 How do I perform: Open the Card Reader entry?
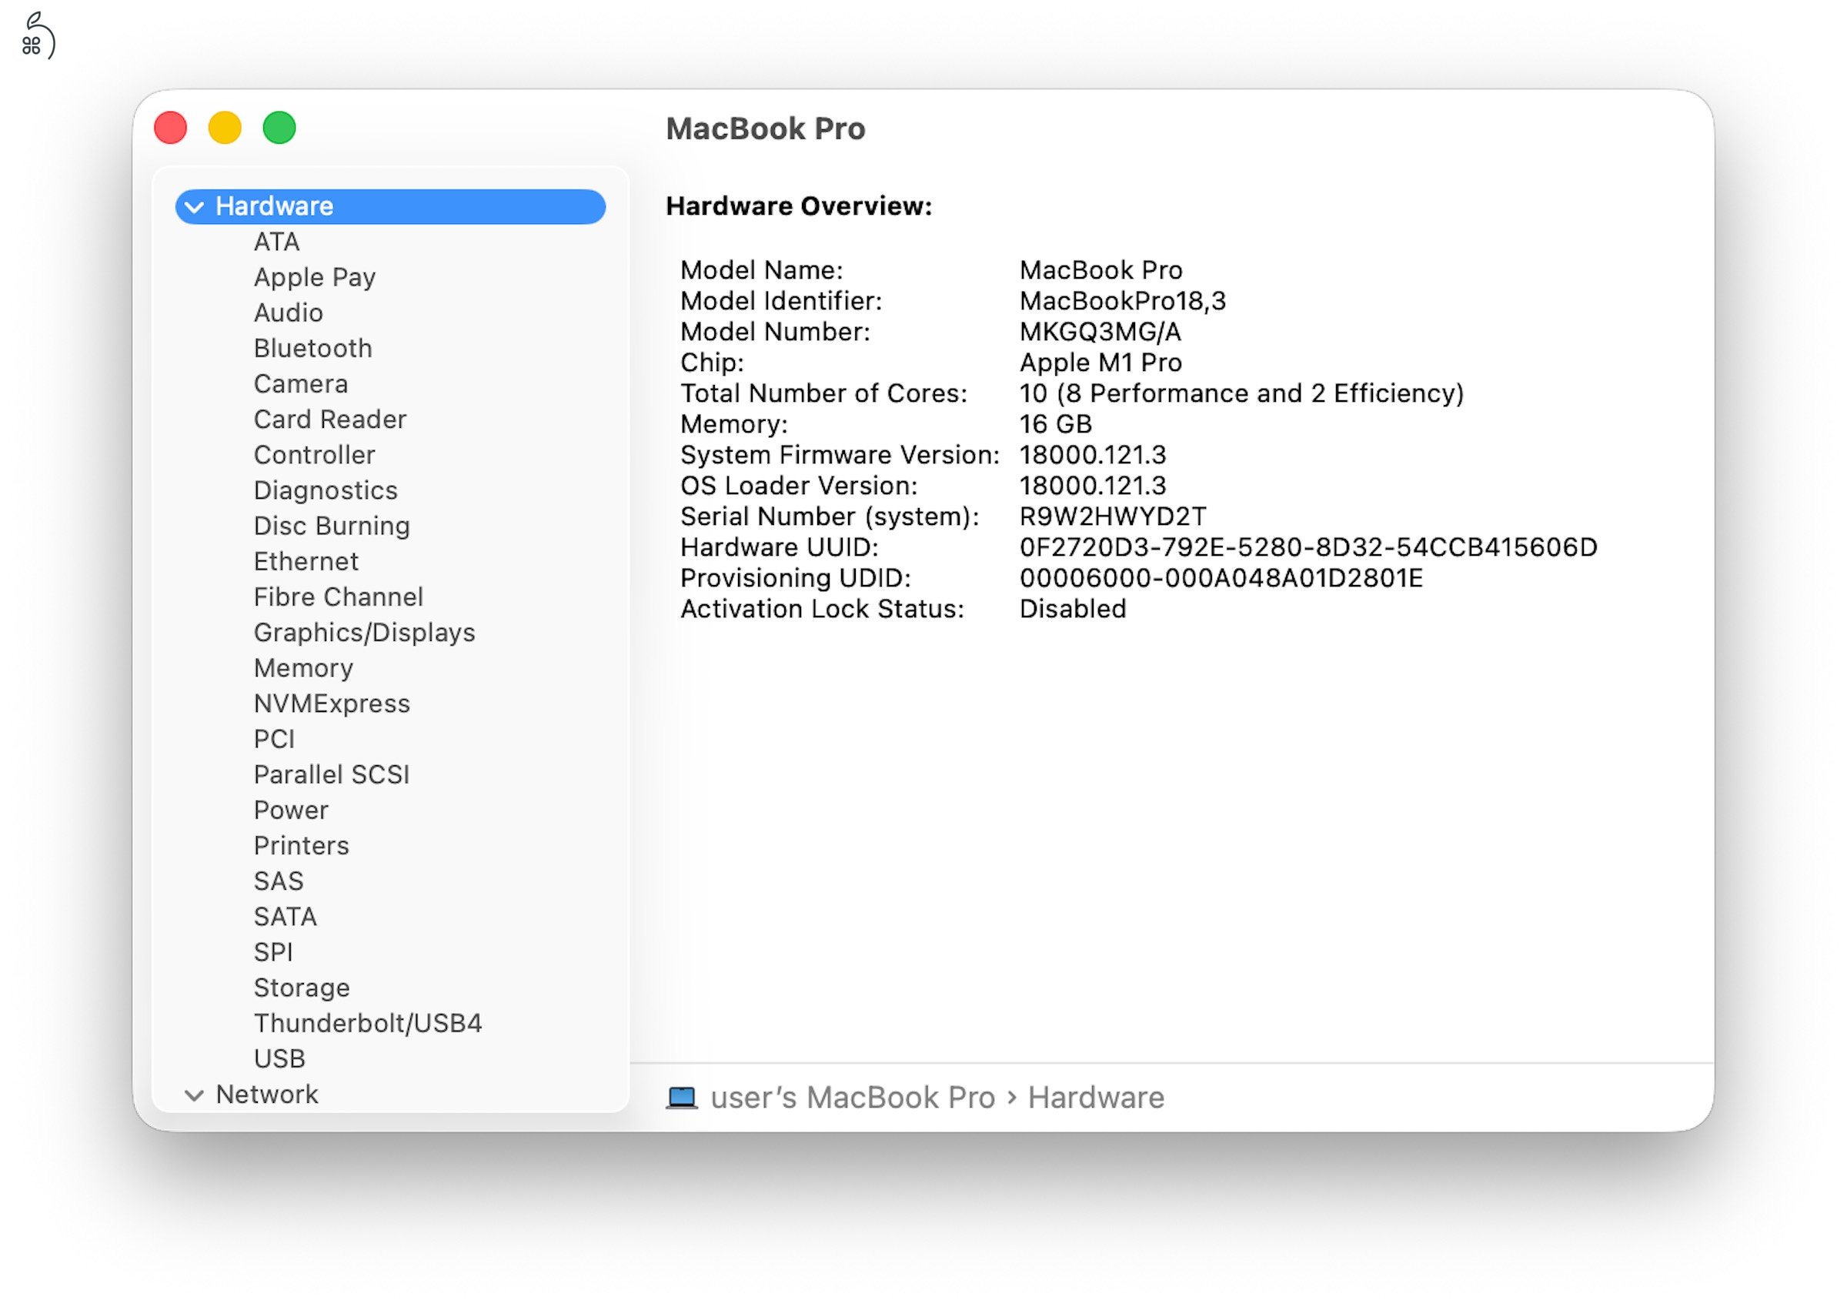click(x=330, y=420)
